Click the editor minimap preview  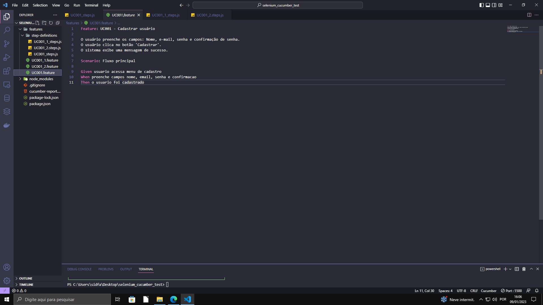pyautogui.click(x=522, y=29)
